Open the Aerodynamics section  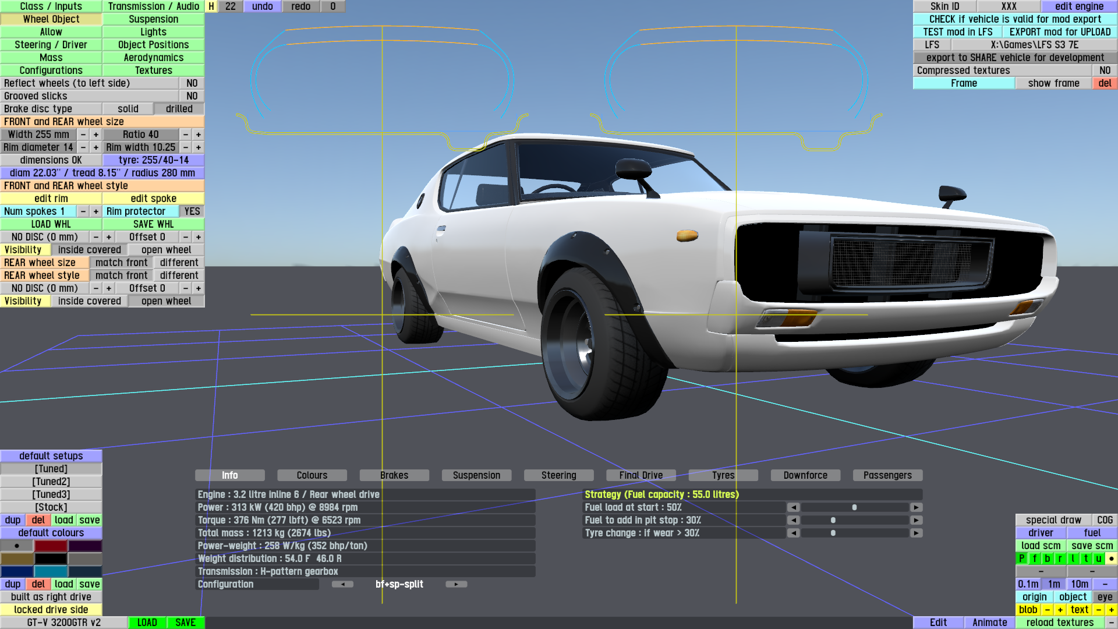(153, 58)
